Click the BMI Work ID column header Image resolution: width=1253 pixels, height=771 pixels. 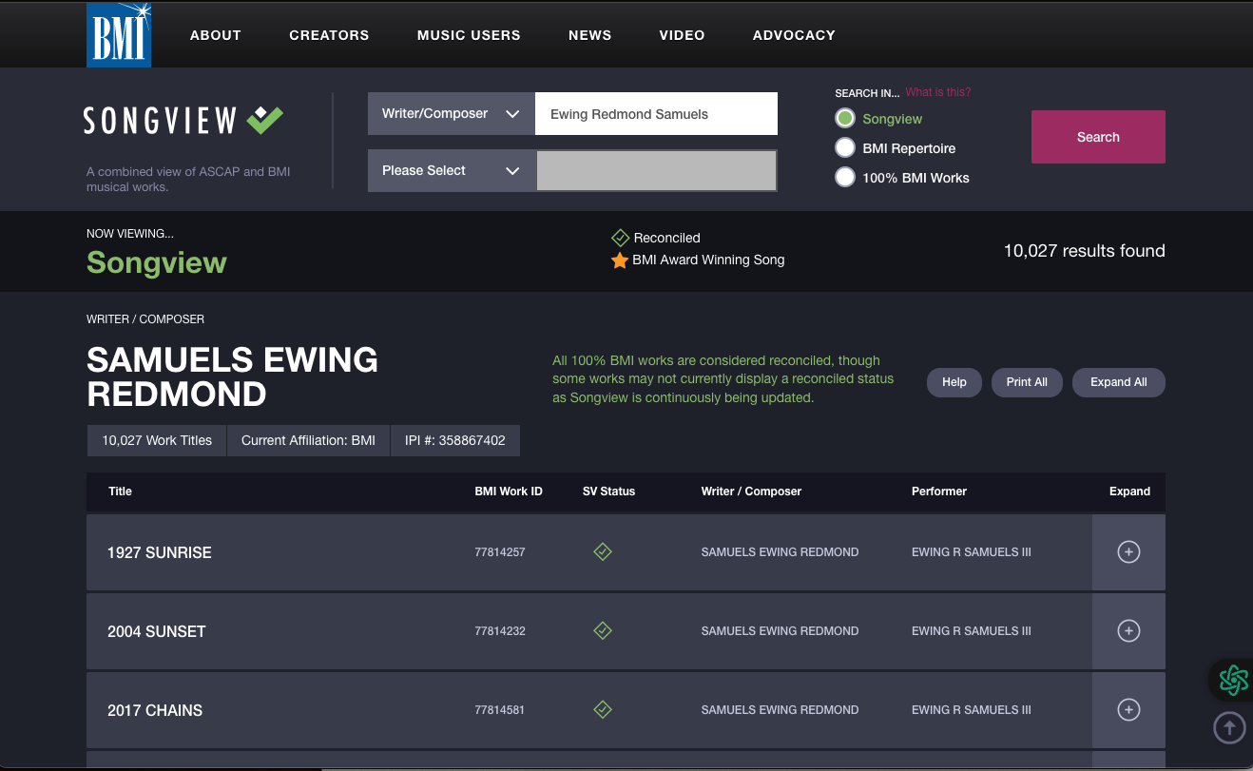point(509,492)
